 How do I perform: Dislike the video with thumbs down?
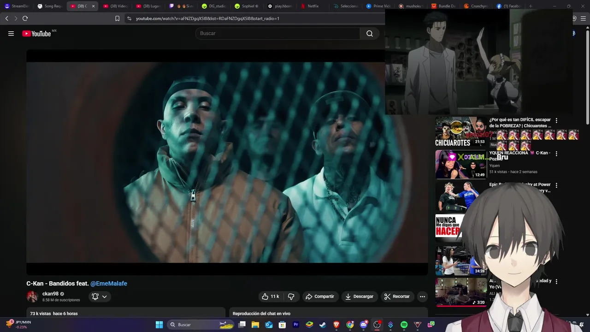(x=291, y=296)
